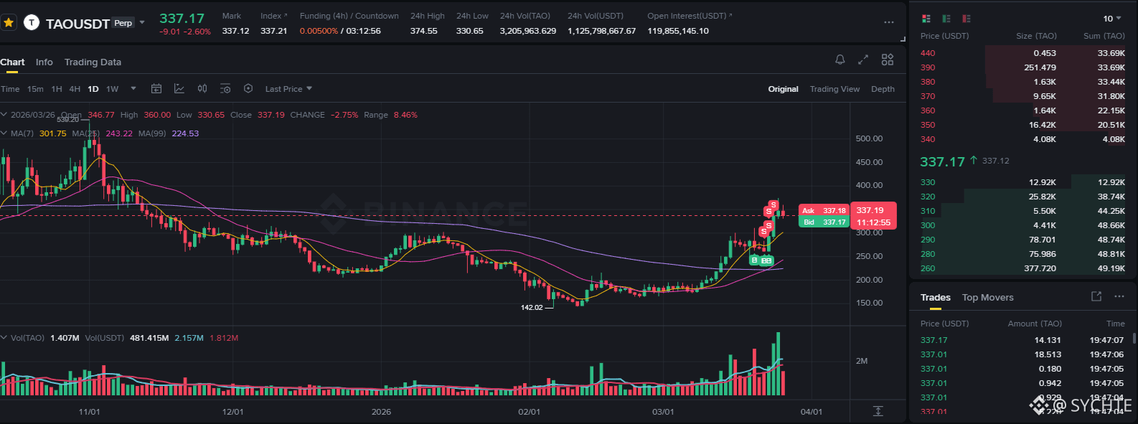The height and width of the screenshot is (424, 1138).
Task: Switch to the Trades tab
Action: (936, 297)
